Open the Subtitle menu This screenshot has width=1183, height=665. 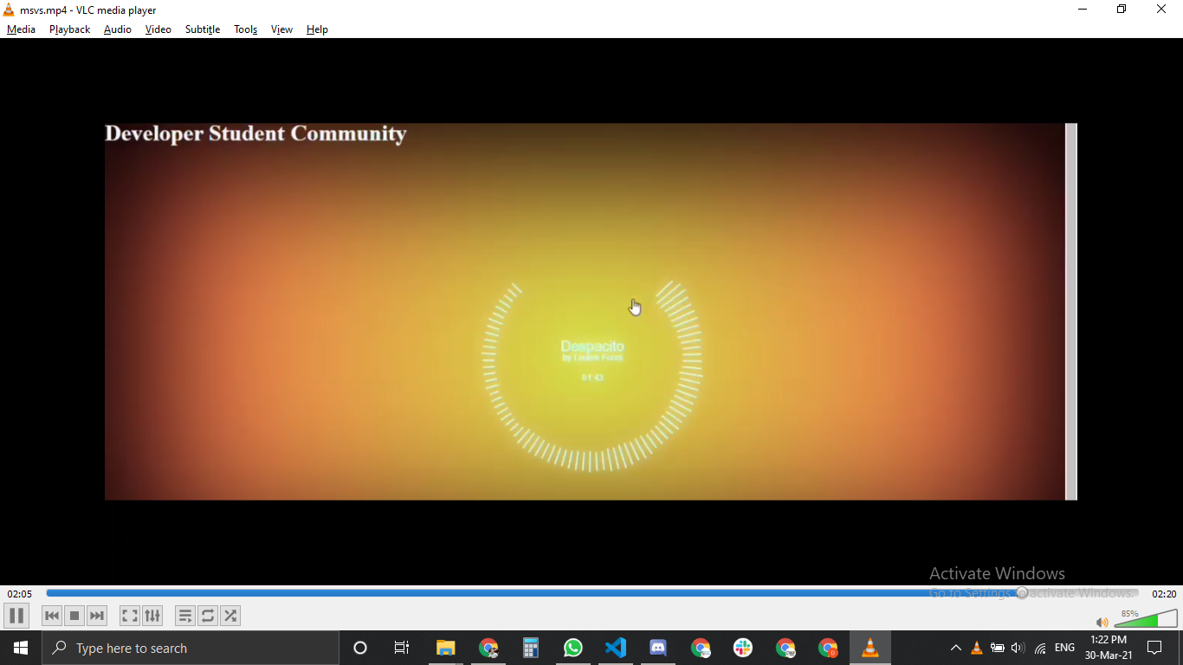click(x=203, y=29)
